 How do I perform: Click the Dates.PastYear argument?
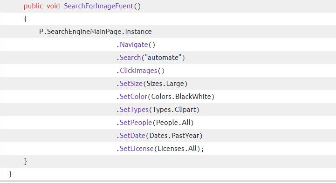[x=174, y=136]
